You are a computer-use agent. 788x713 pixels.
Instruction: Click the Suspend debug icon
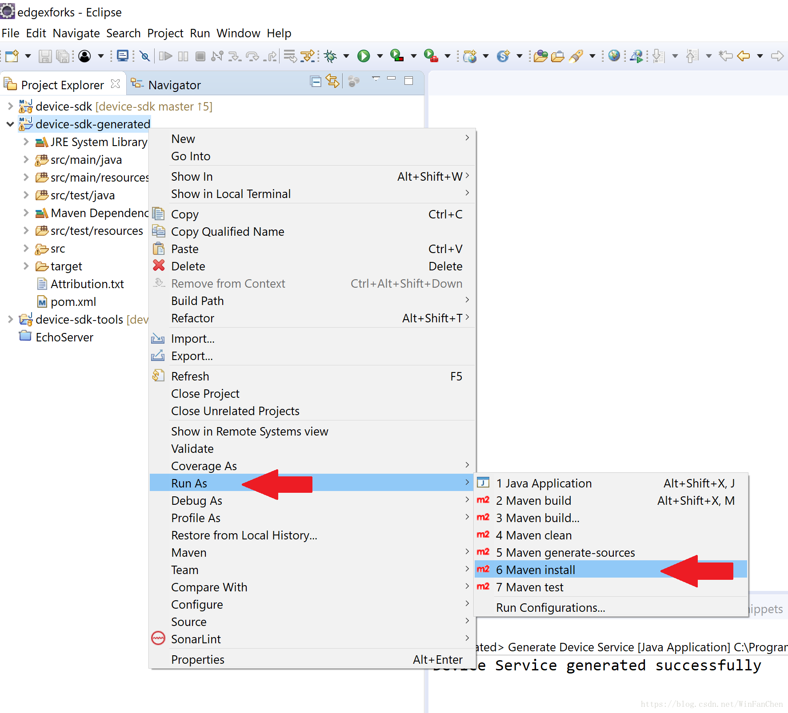(183, 56)
